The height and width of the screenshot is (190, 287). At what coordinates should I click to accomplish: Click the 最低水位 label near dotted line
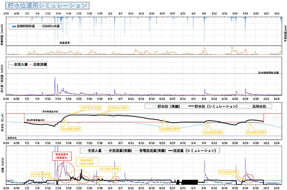[12, 138]
